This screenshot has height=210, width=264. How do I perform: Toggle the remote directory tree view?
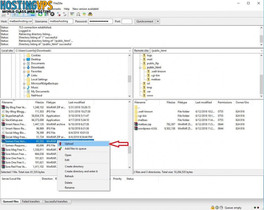(27, 14)
